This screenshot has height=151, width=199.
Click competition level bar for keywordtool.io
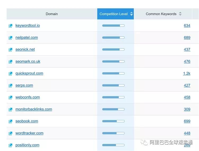113,26
